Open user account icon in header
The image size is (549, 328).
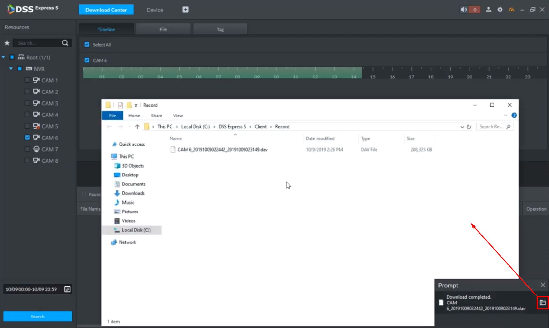click(x=488, y=10)
